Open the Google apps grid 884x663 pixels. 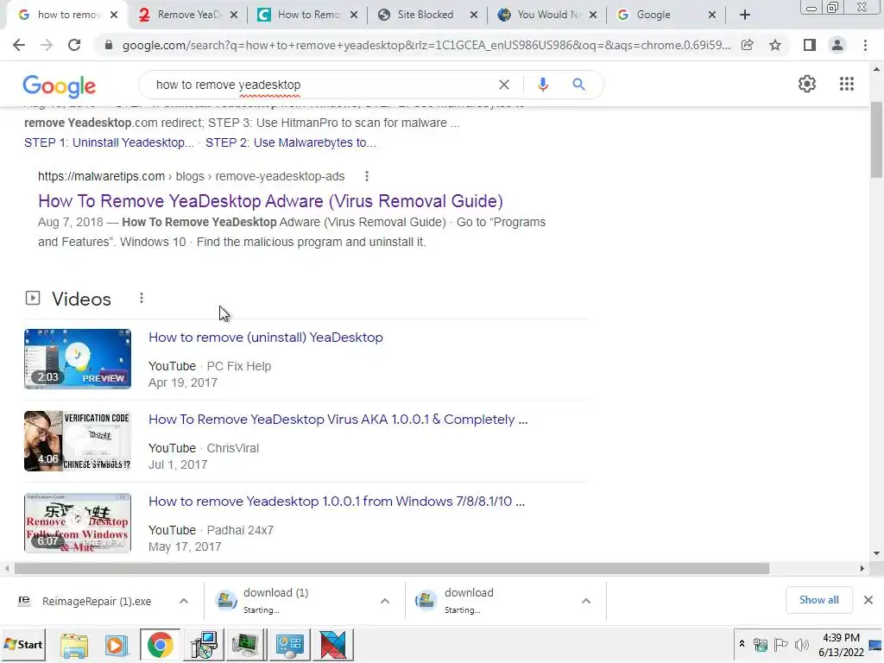pyautogui.click(x=846, y=84)
